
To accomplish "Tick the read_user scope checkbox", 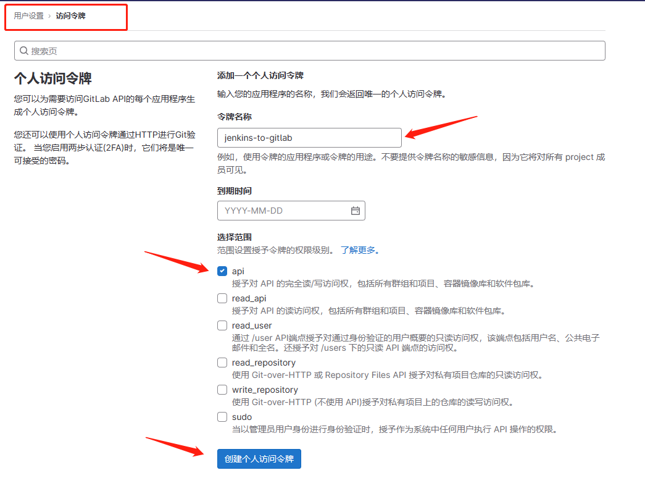I will 222,325.
